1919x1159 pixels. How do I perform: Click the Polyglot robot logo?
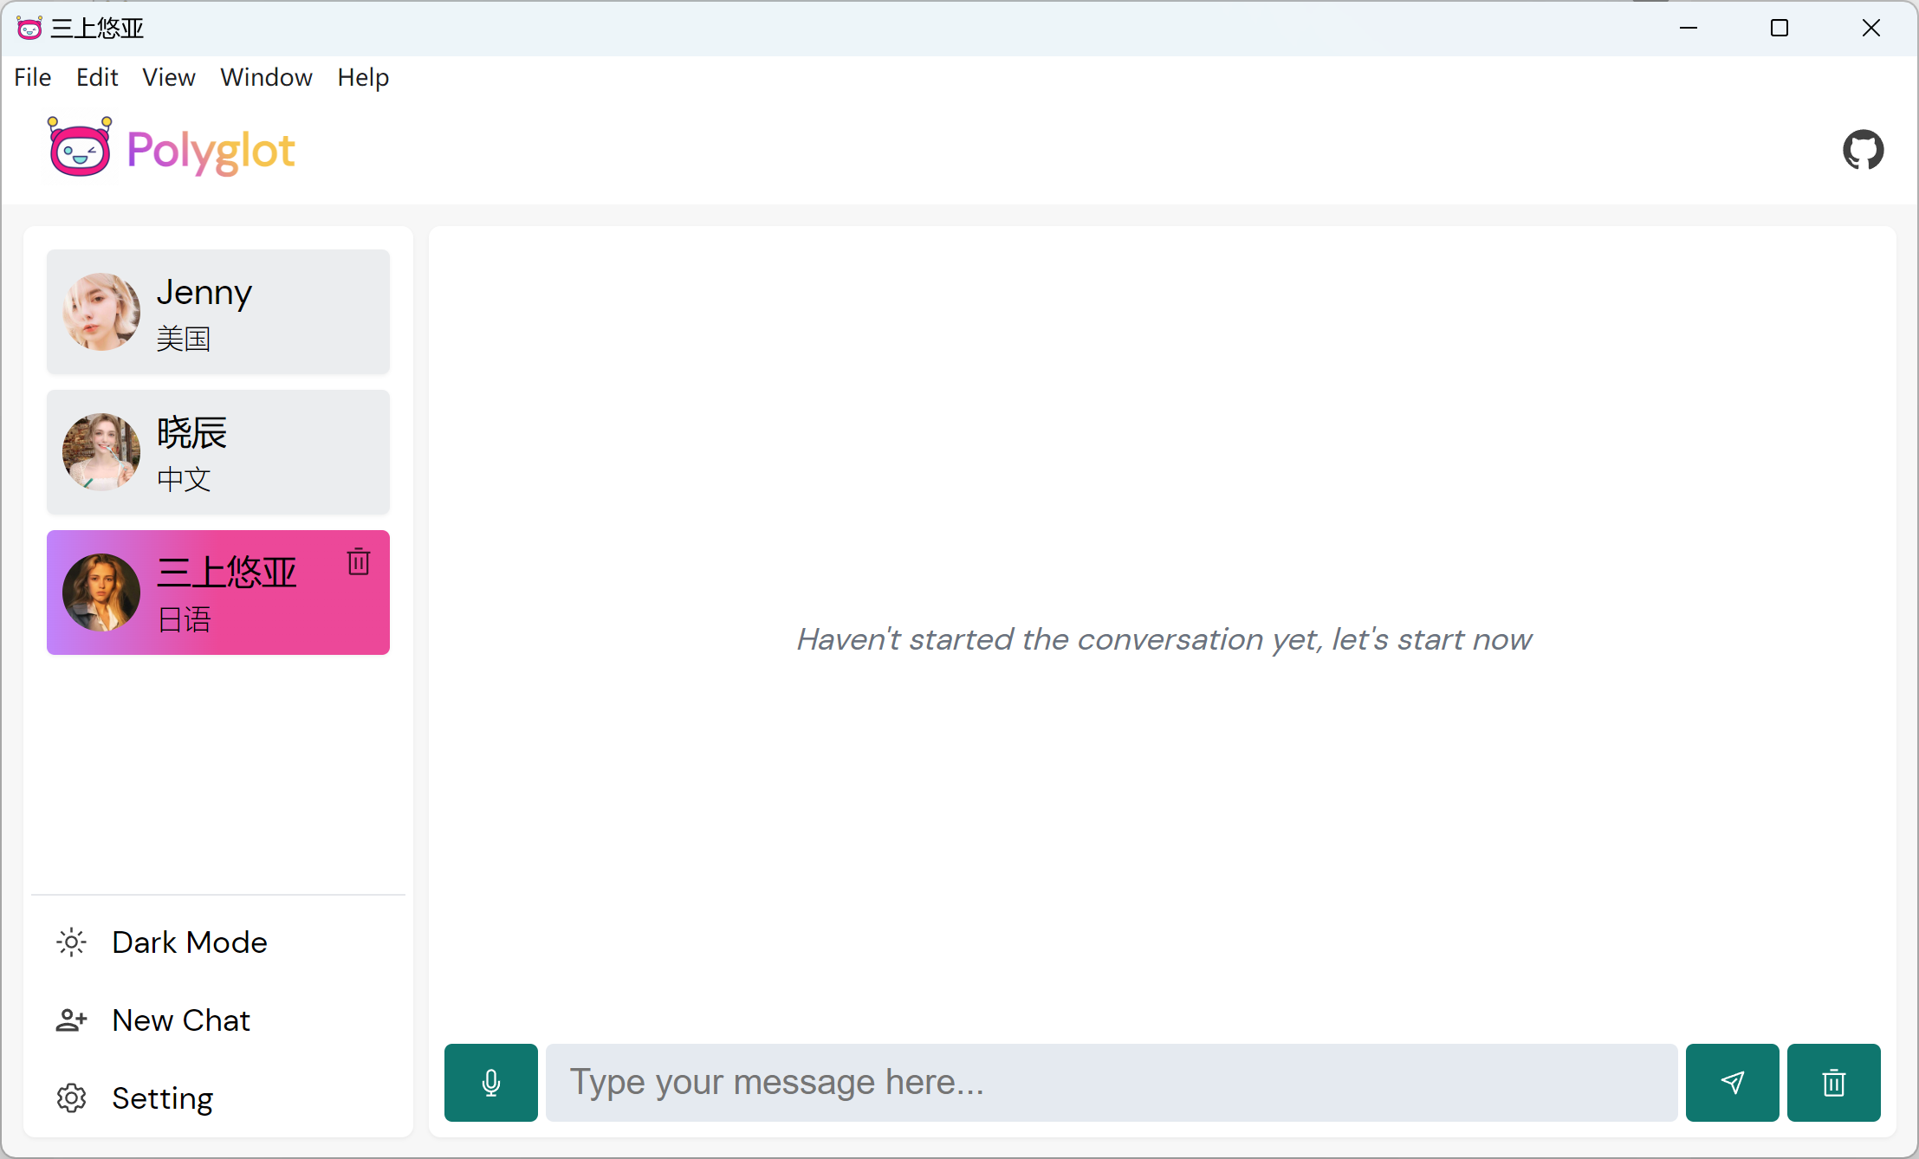(x=80, y=148)
